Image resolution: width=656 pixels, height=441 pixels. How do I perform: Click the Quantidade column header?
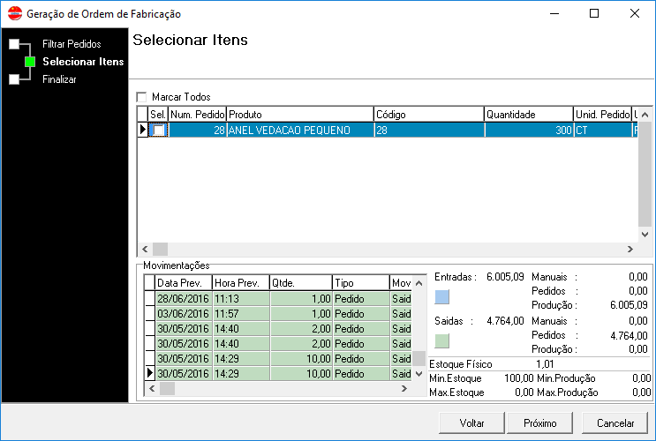(527, 115)
